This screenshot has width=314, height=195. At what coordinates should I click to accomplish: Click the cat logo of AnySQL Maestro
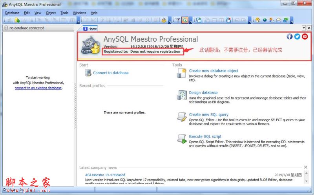tap(91, 45)
